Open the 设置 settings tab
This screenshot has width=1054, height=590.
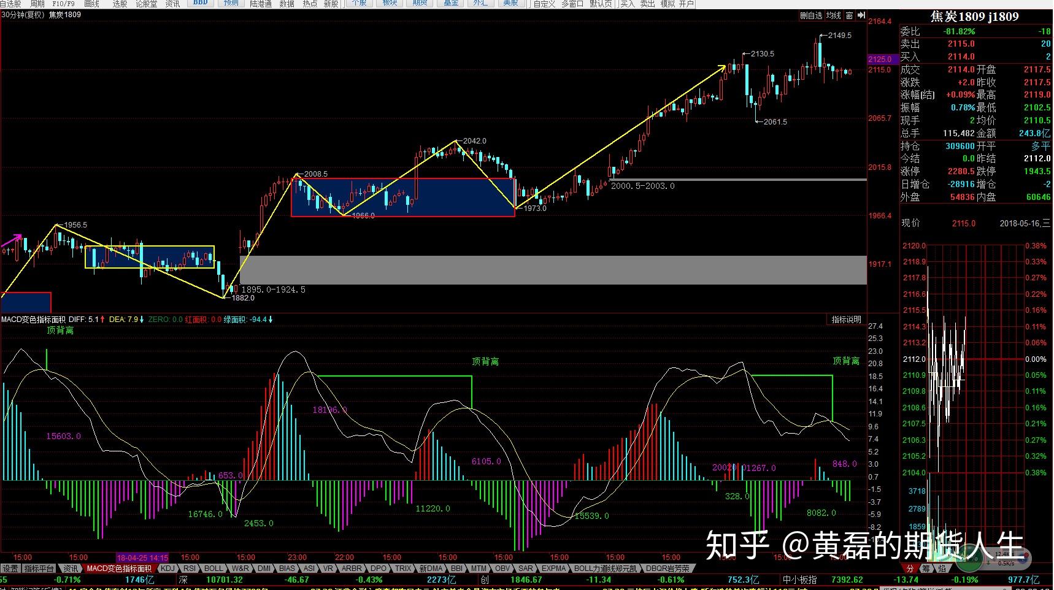pos(10,569)
